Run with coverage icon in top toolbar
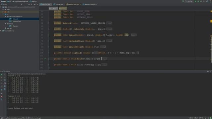Image resolution: width=212 pixels, height=119 pixels. [x=201, y=1]
